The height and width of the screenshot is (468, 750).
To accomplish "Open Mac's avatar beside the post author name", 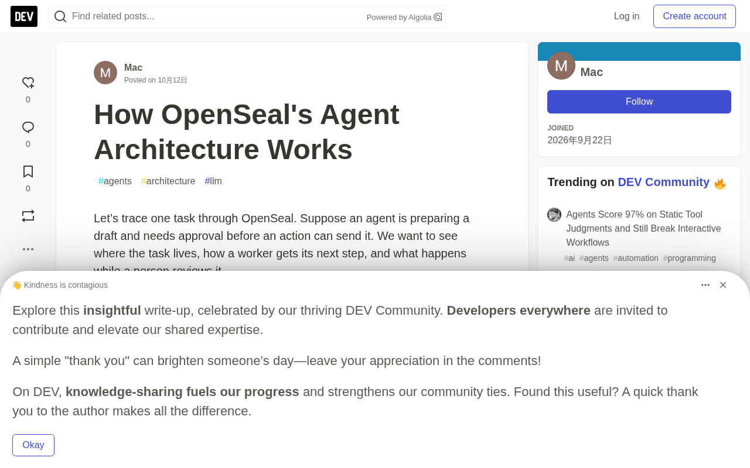I will coord(105,73).
